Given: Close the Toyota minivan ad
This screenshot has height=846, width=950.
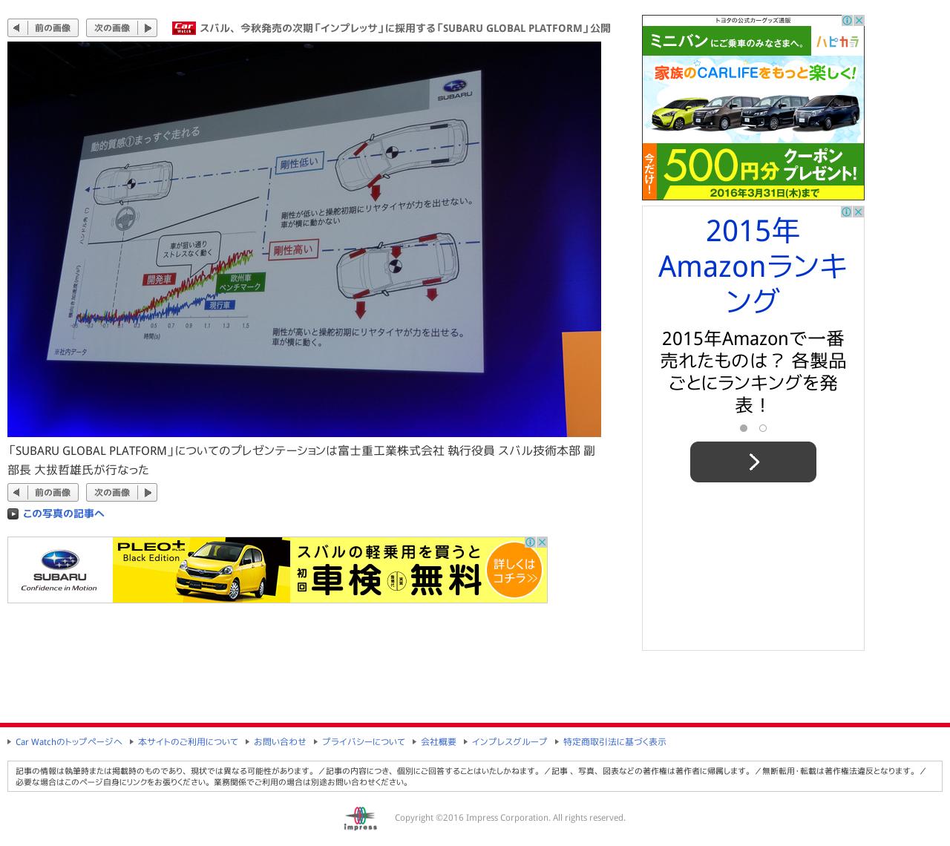Looking at the screenshot, I should tap(859, 21).
